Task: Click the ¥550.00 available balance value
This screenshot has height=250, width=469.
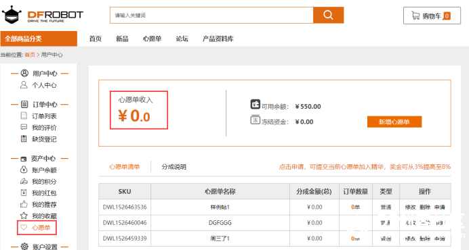Action: [308, 107]
